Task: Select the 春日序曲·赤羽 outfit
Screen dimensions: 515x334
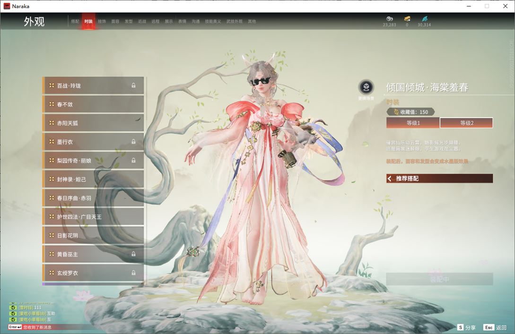Action: click(93, 197)
